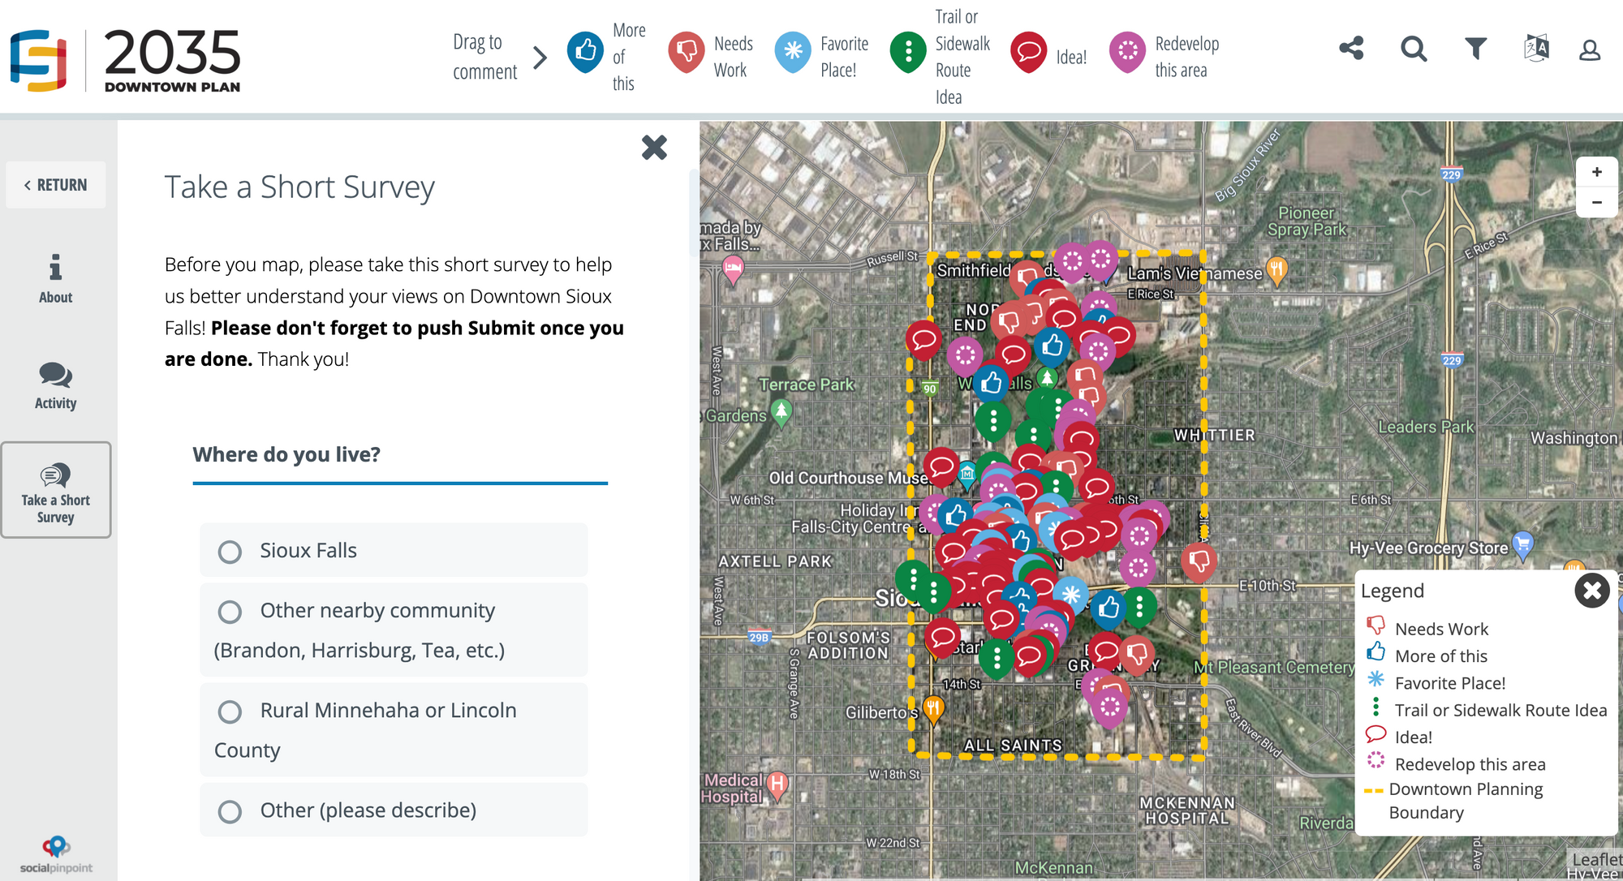Close the survey panel with X
Screen dimensions: 1623x881
pos(654,148)
